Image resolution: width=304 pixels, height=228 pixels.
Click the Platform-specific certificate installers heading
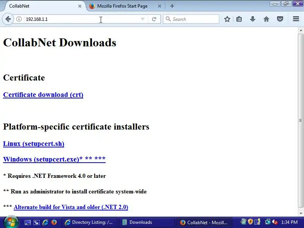pyautogui.click(x=76, y=127)
